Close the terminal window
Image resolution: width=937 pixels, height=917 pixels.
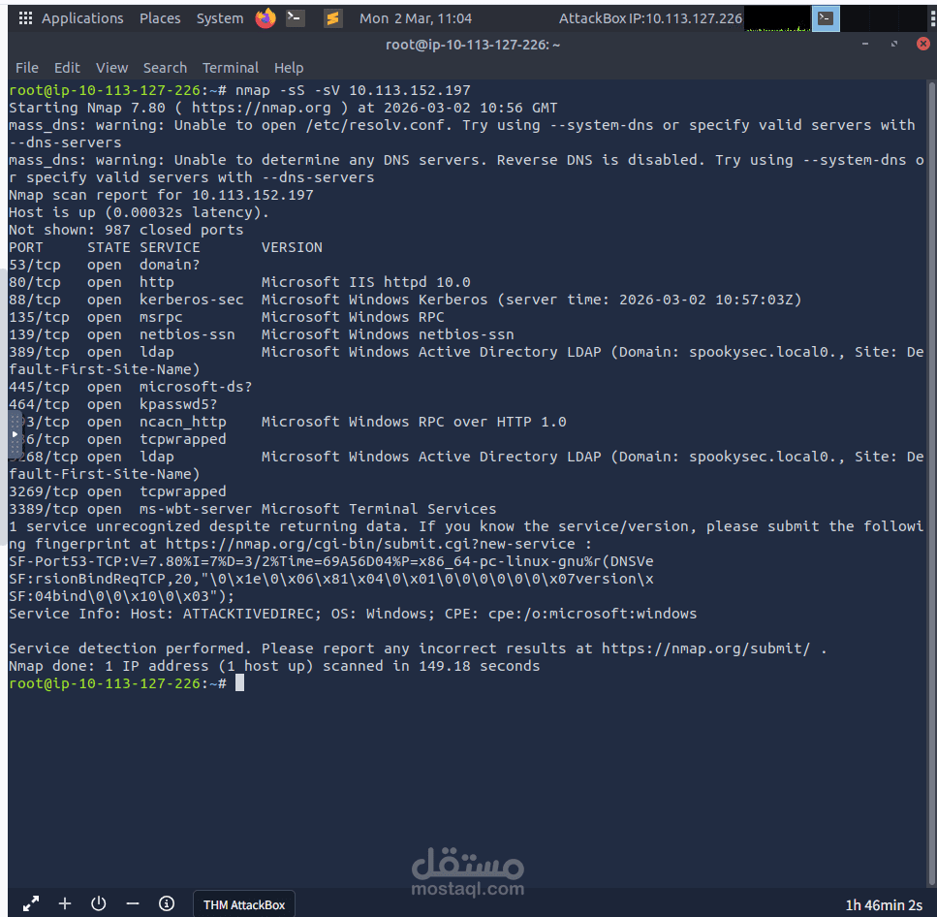click(x=922, y=44)
